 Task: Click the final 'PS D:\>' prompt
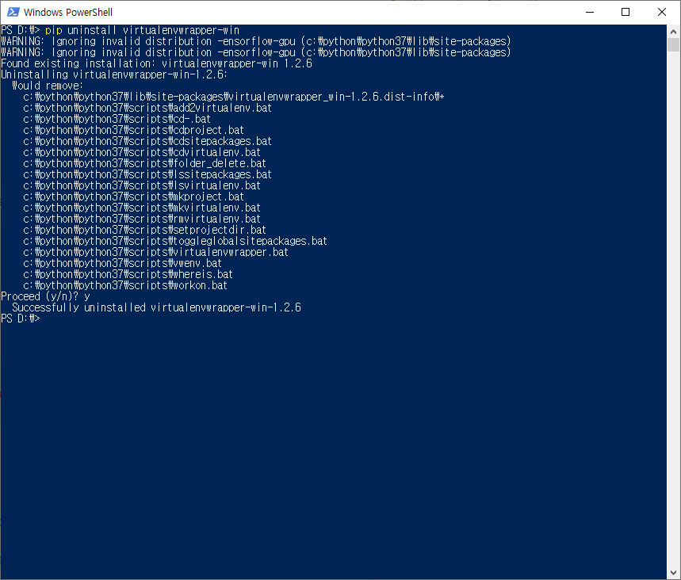[21, 319]
